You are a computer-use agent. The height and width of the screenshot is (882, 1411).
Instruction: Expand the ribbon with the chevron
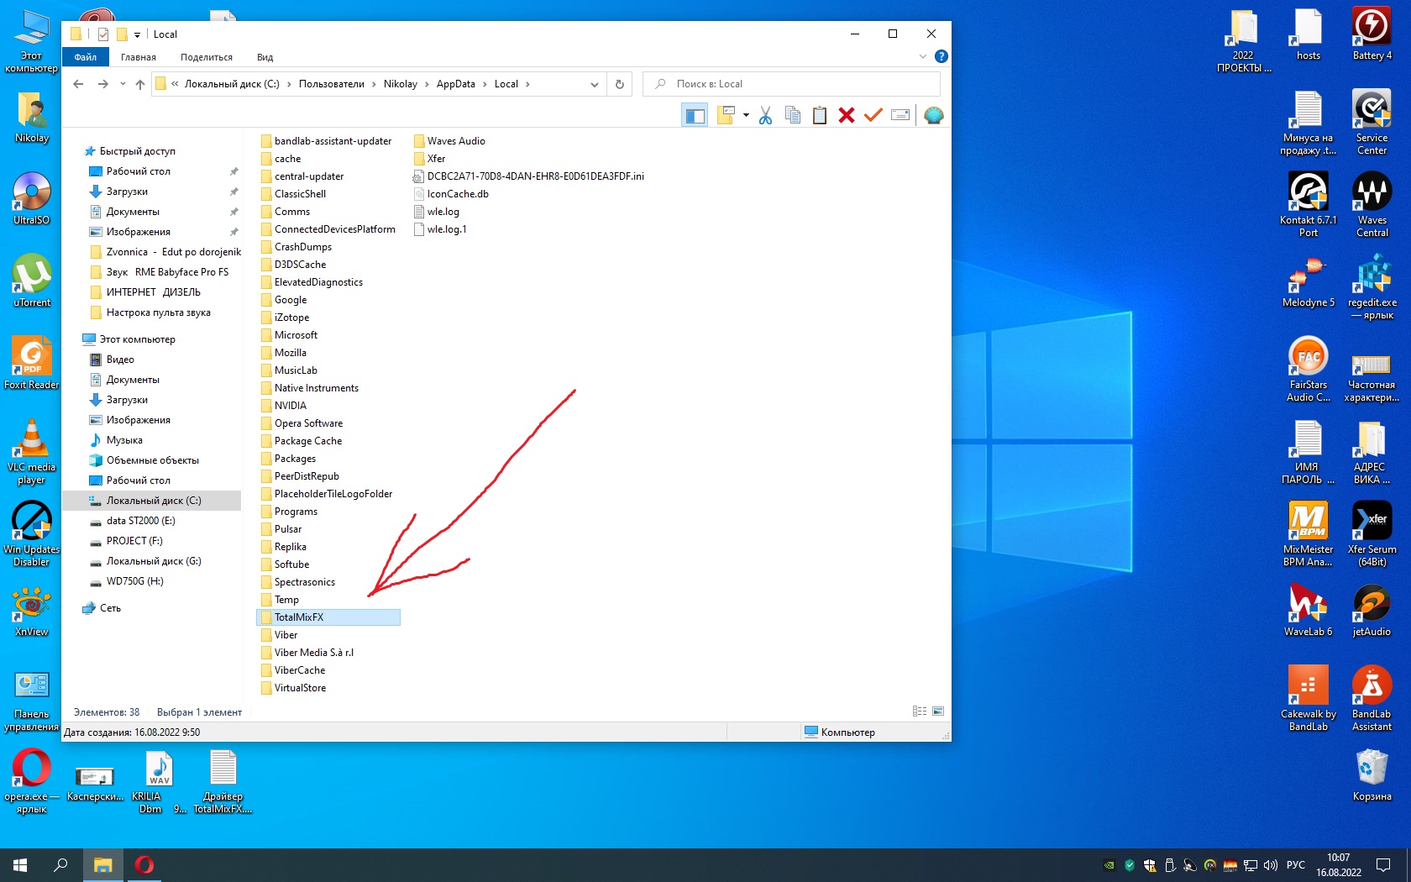coord(923,56)
